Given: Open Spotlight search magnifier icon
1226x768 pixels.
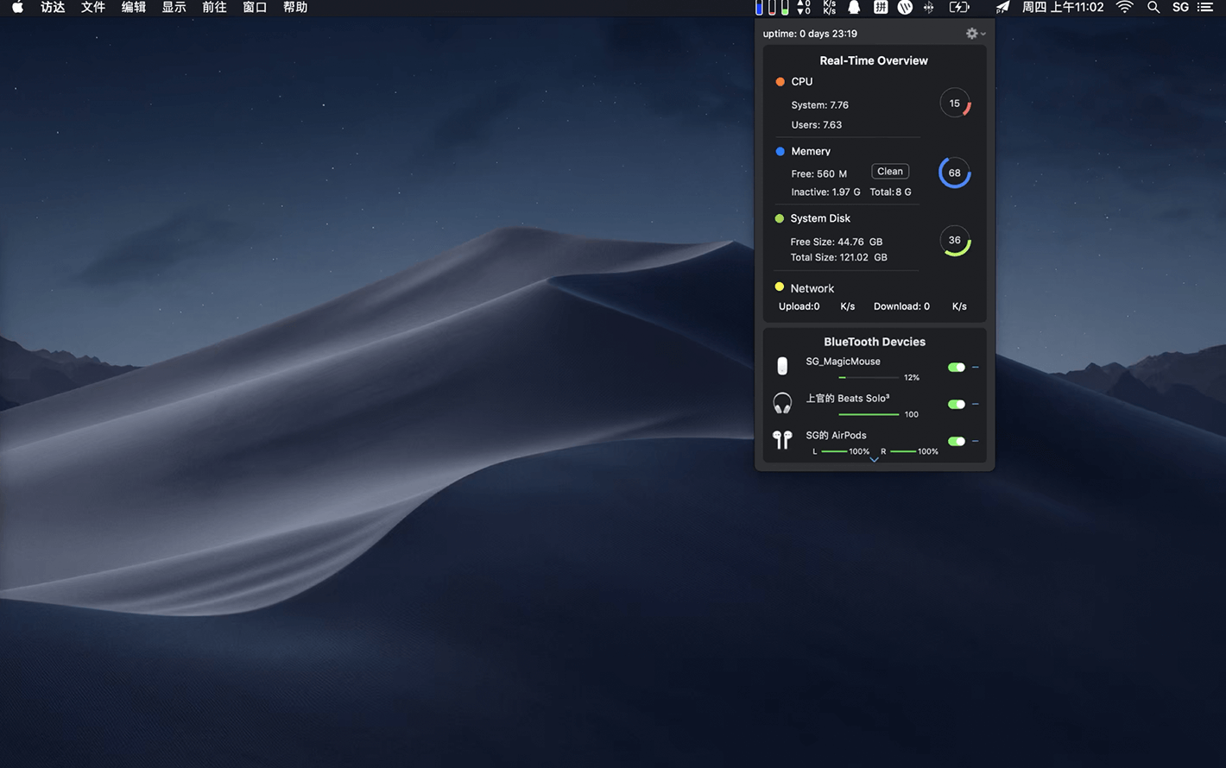Looking at the screenshot, I should coord(1153,8).
